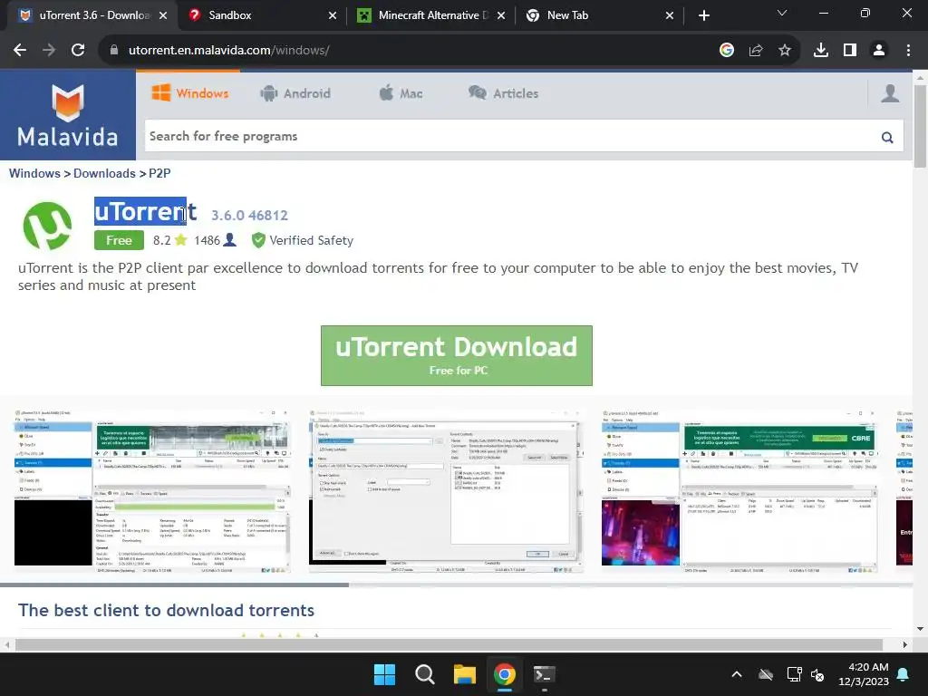
Task: Go to Windows breadcrumb link
Action: [34, 173]
